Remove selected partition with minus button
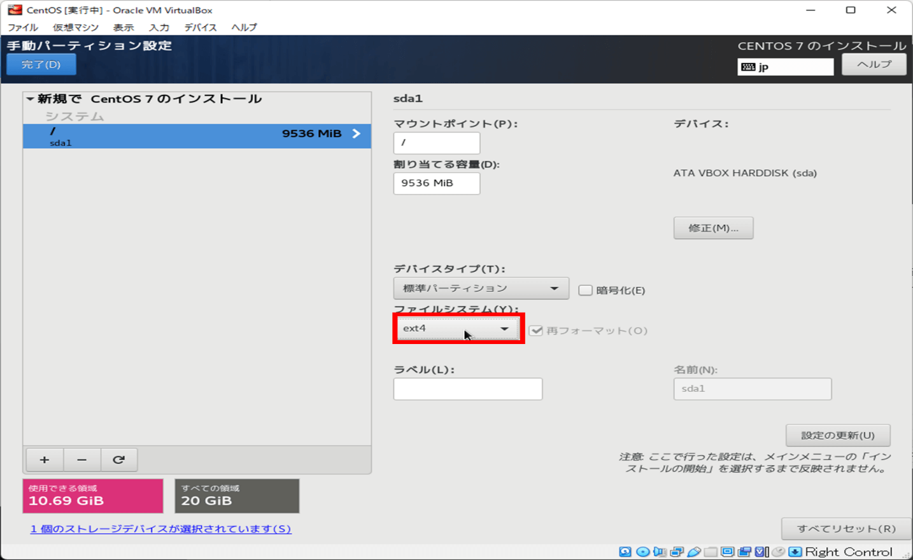Viewport: 913px width, 560px height. point(81,459)
